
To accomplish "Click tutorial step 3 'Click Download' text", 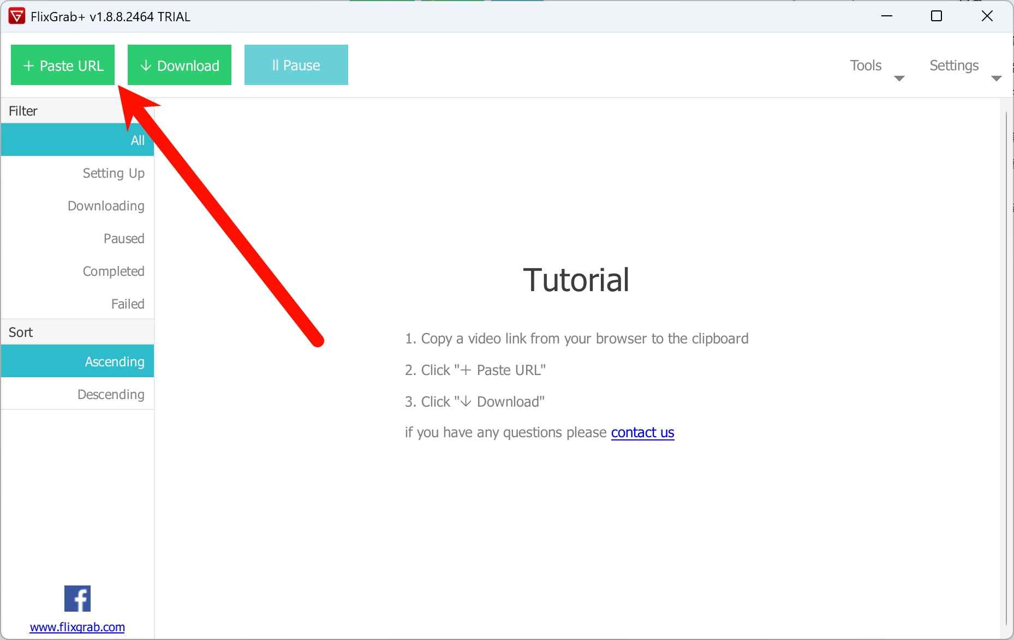I will 475,402.
